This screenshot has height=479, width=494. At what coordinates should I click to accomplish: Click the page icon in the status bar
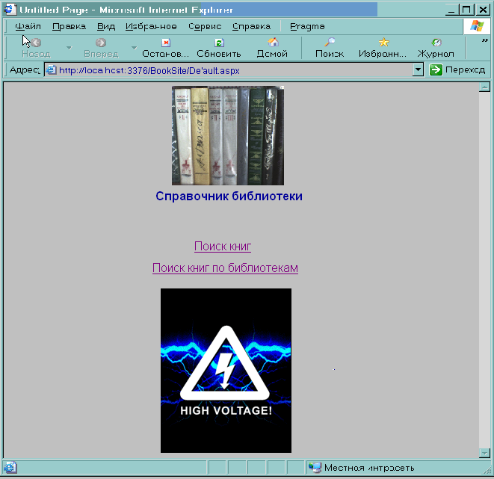(10, 467)
